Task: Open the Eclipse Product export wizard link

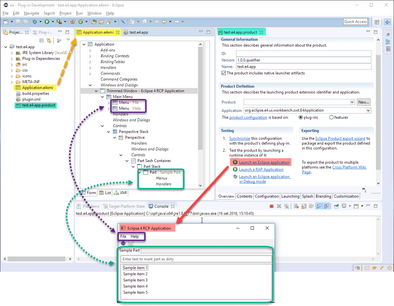Action: pyautogui.click(x=340, y=138)
